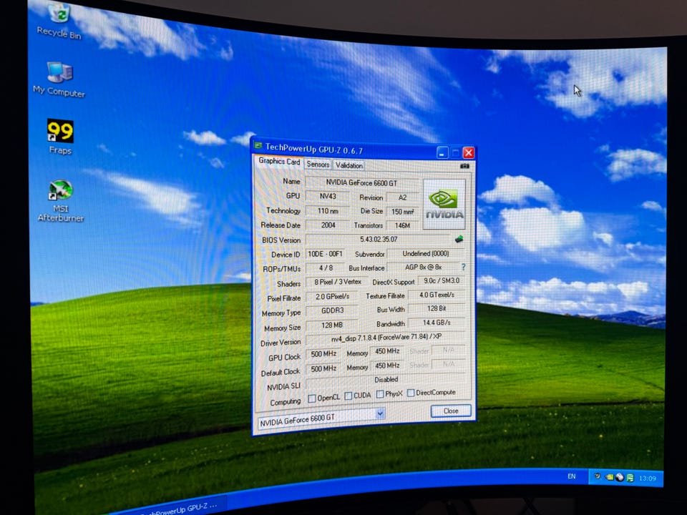Click the DirectX Support value 9.0c / SM3.0
The image size is (687, 515).
pos(442,280)
